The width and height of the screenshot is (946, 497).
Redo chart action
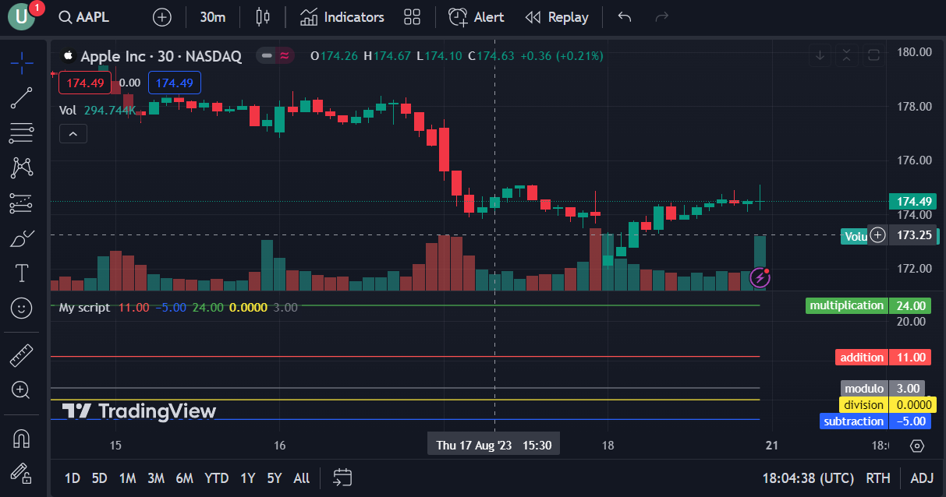pos(662,17)
